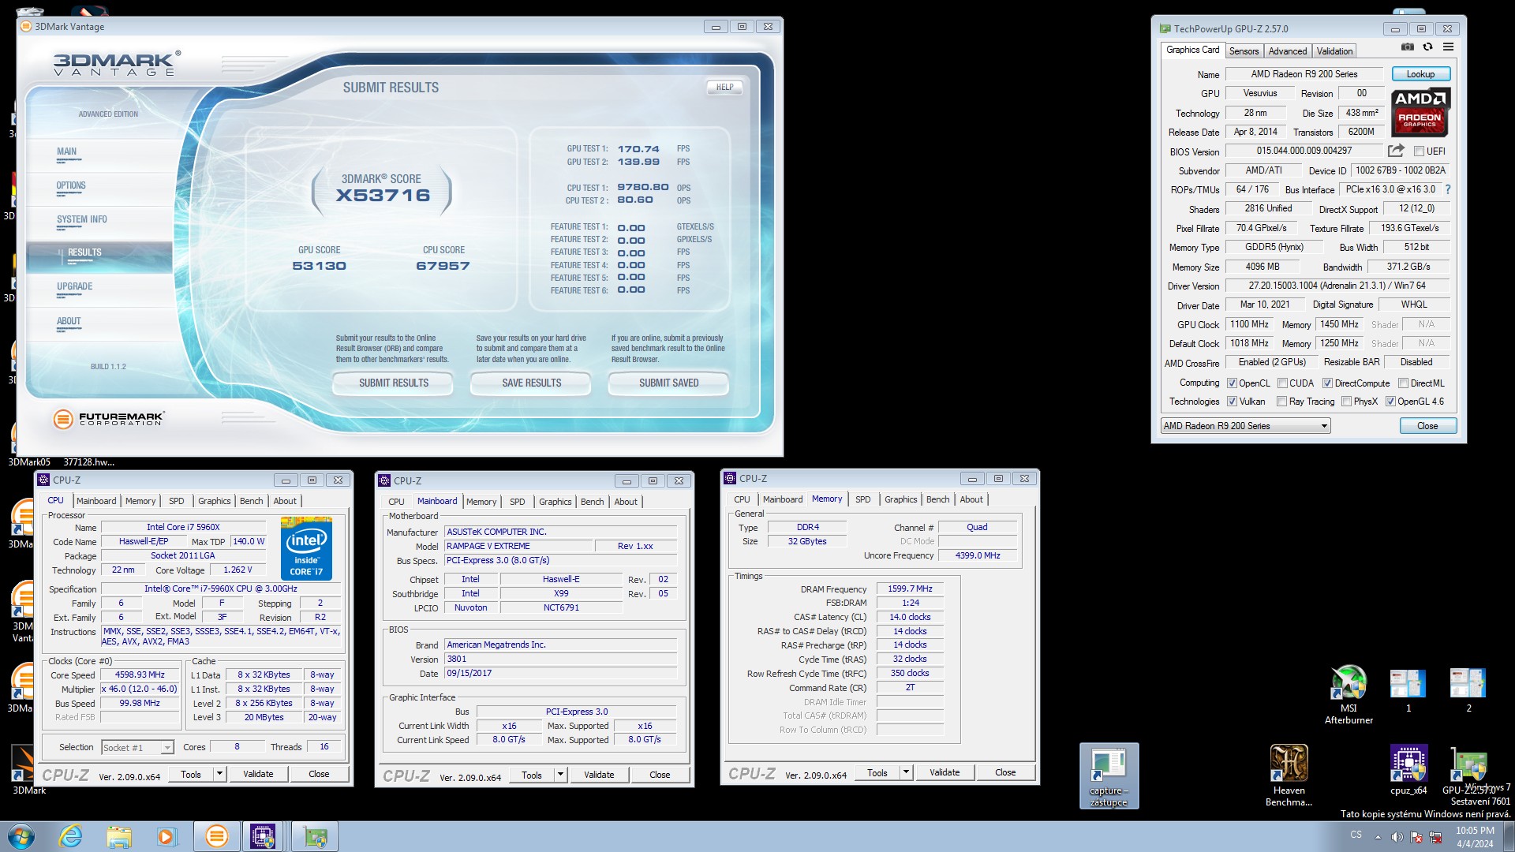Click GPU-Z refresh icon
Screen dimensions: 1515x852
click(1427, 47)
